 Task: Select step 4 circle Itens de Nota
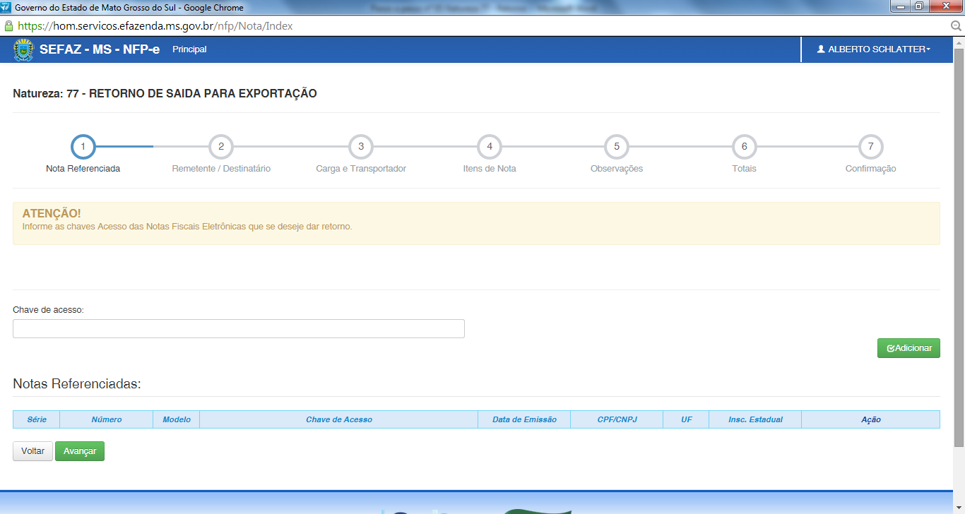point(490,147)
